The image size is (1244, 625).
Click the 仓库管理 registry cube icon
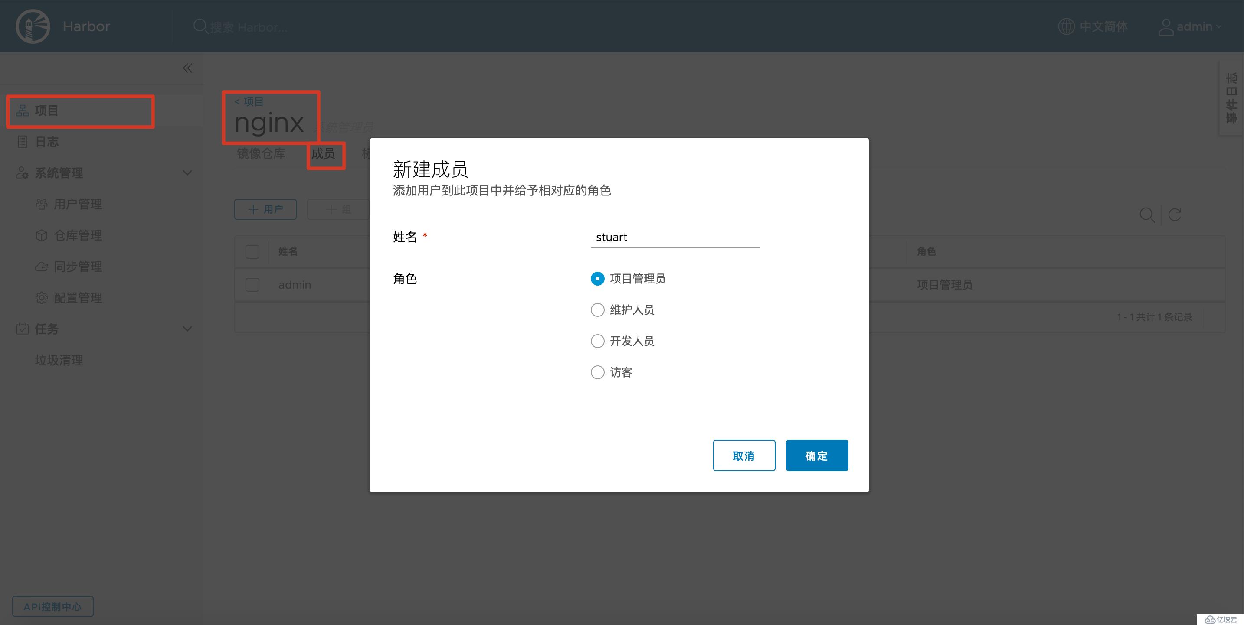coord(42,235)
